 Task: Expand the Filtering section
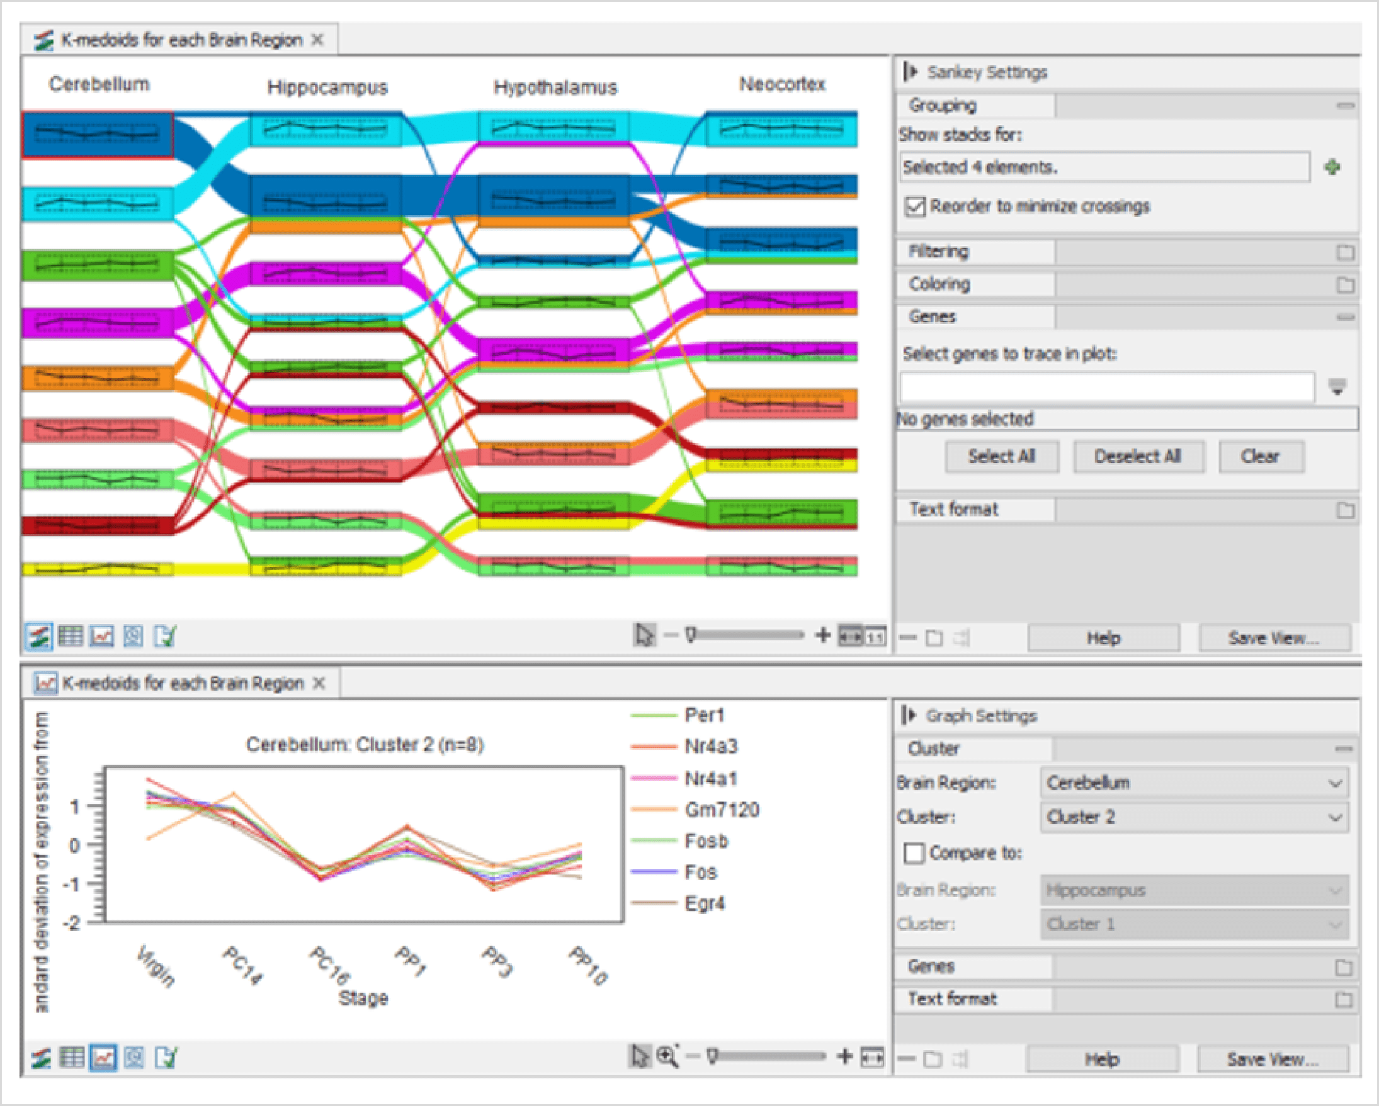1345,252
